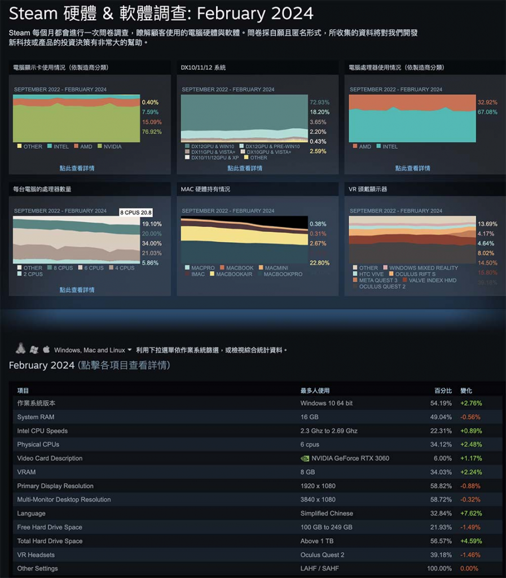
Task: Click 點此查看詳情 under the processor manufacturer chart
Action: (x=412, y=168)
